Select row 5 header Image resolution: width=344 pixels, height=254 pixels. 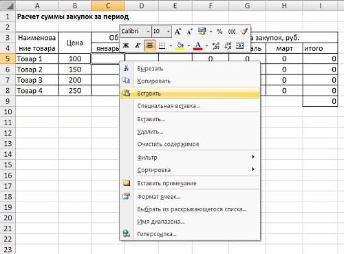point(8,59)
